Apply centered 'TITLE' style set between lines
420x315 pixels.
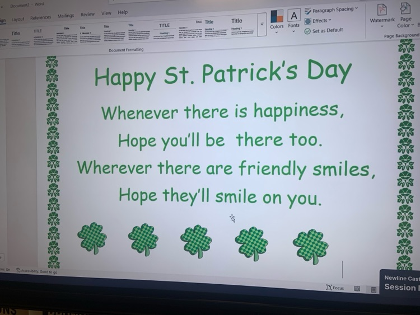click(x=165, y=31)
